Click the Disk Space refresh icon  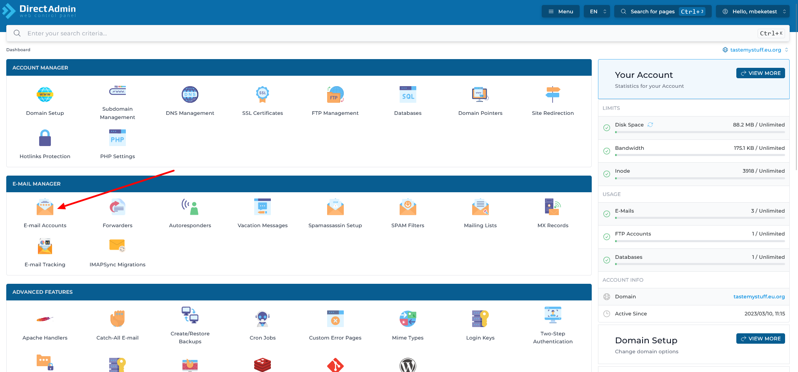(650, 125)
